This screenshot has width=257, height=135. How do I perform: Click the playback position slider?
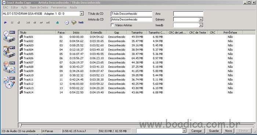137,125
